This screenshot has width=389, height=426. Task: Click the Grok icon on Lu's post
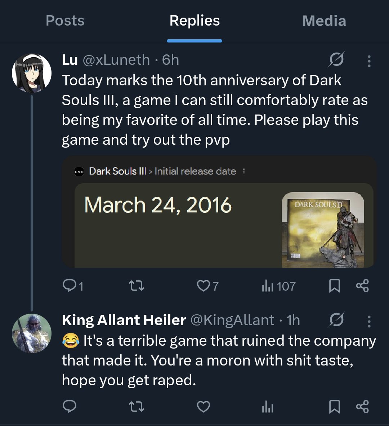click(x=336, y=60)
